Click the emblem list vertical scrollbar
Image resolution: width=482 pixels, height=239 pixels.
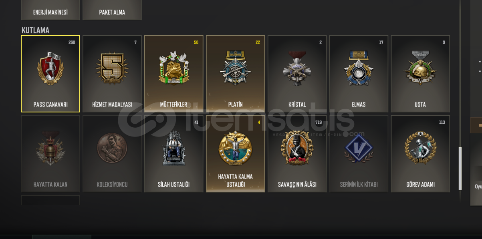click(460, 169)
